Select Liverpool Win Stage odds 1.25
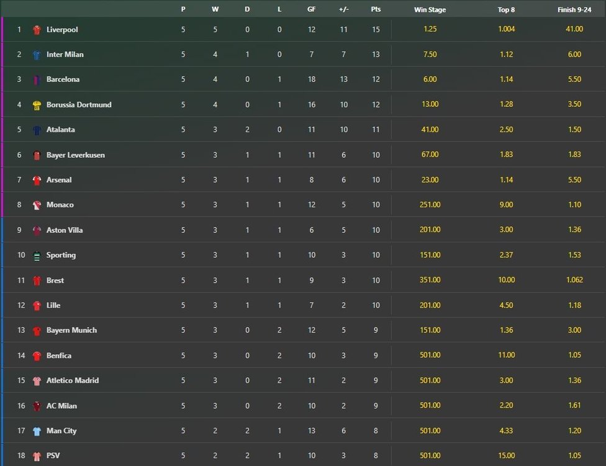Image resolution: width=606 pixels, height=466 pixels. click(x=430, y=29)
